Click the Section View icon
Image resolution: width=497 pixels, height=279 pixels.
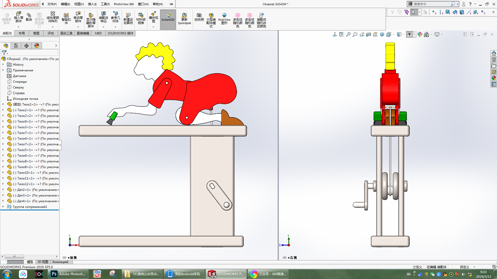coord(369,34)
